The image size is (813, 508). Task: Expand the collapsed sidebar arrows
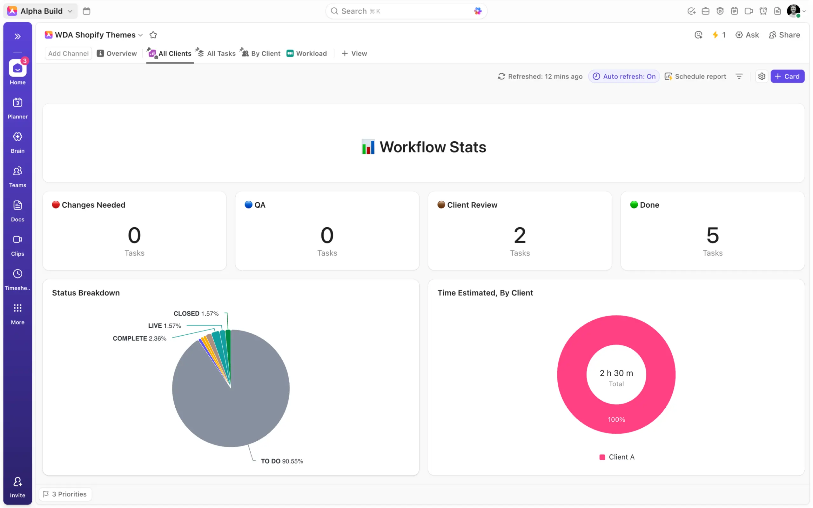(17, 36)
